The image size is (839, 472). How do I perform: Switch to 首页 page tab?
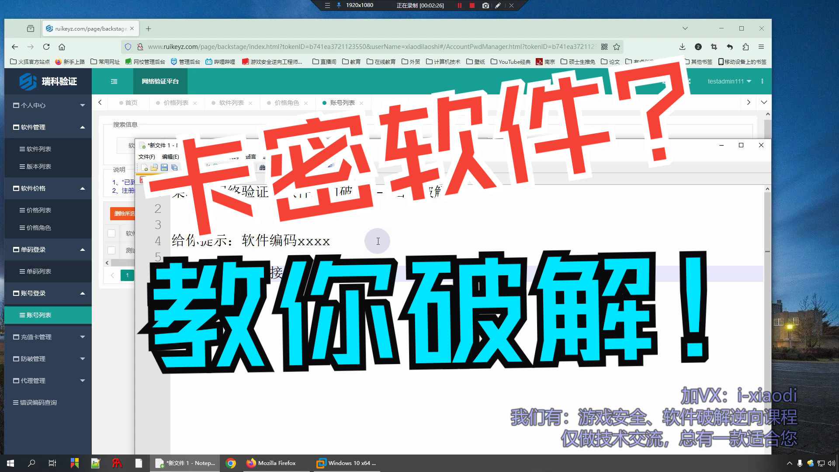click(x=128, y=103)
